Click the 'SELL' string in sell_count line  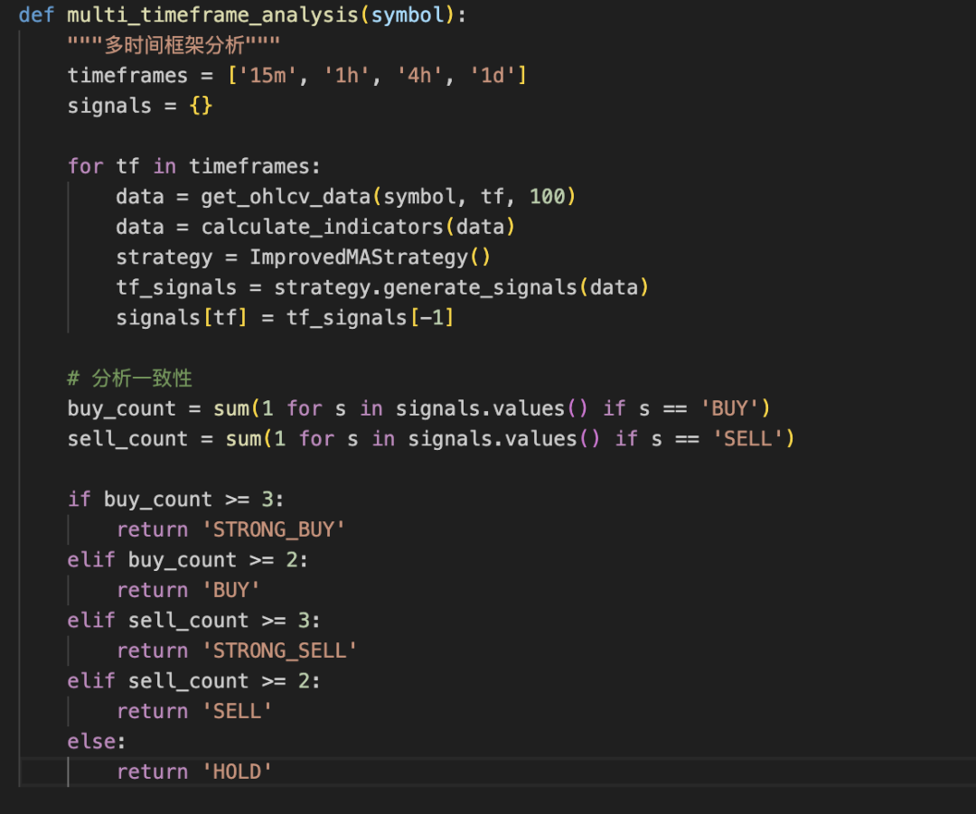tap(747, 439)
